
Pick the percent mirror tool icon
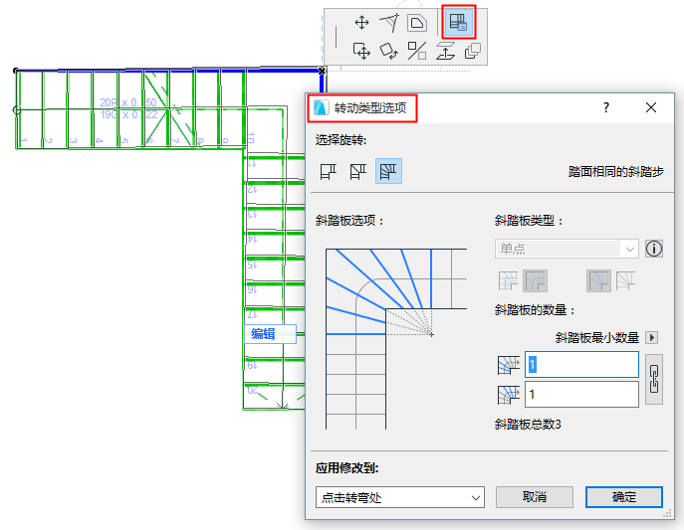[417, 51]
